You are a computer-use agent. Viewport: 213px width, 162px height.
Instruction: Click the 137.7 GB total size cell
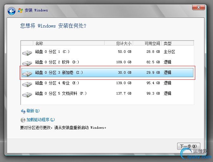[x=124, y=93]
